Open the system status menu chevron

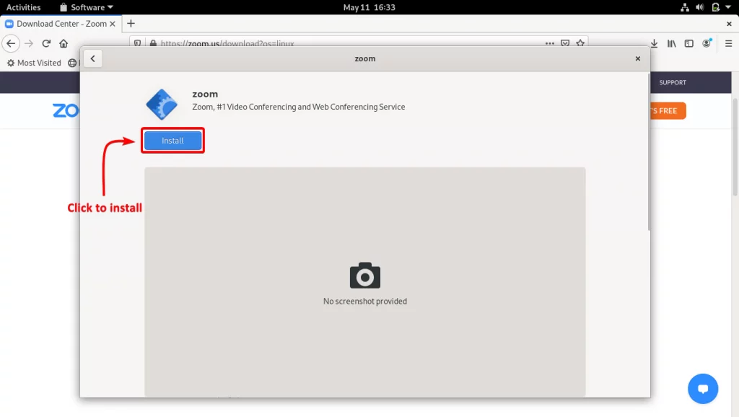(727, 6)
